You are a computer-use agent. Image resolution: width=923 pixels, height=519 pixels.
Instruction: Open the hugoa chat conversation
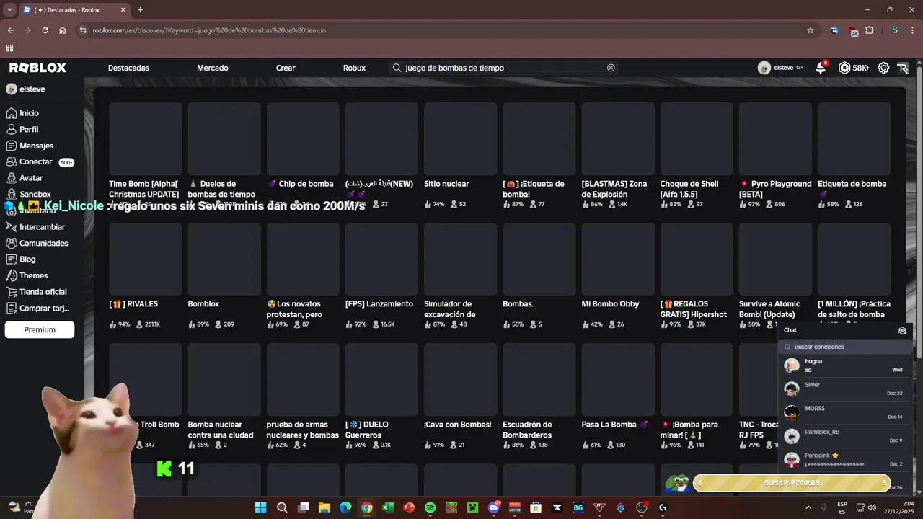844,365
